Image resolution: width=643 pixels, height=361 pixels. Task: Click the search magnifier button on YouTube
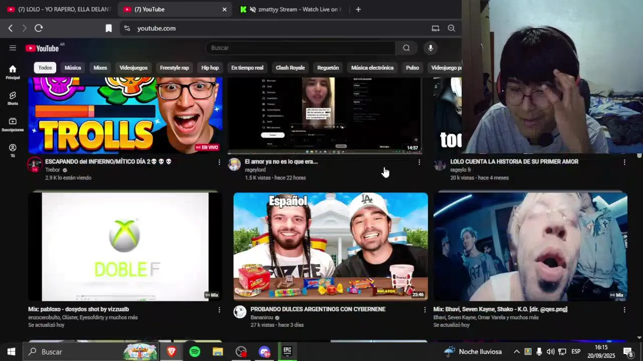coord(406,48)
